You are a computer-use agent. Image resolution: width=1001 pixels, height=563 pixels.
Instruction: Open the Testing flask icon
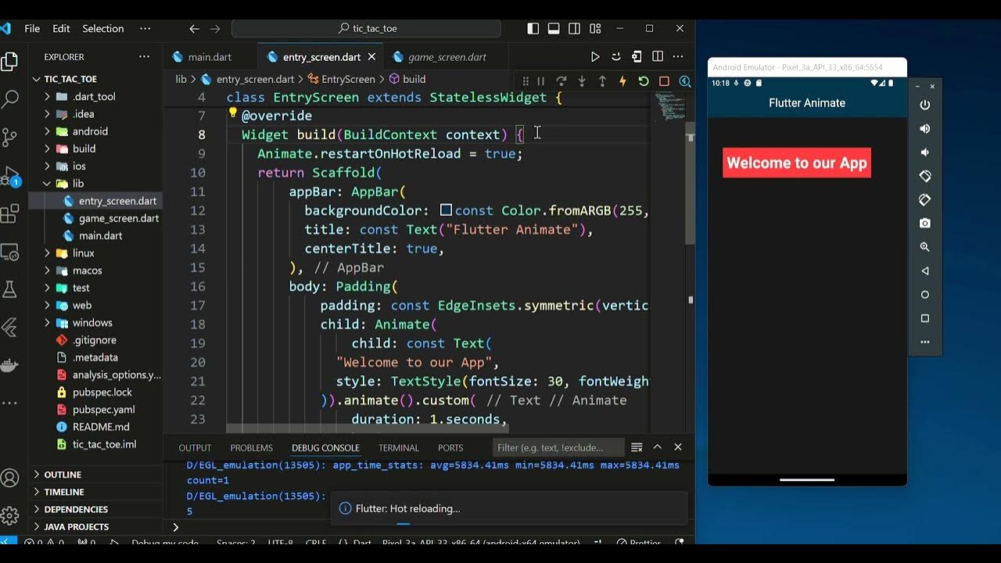[x=10, y=289]
